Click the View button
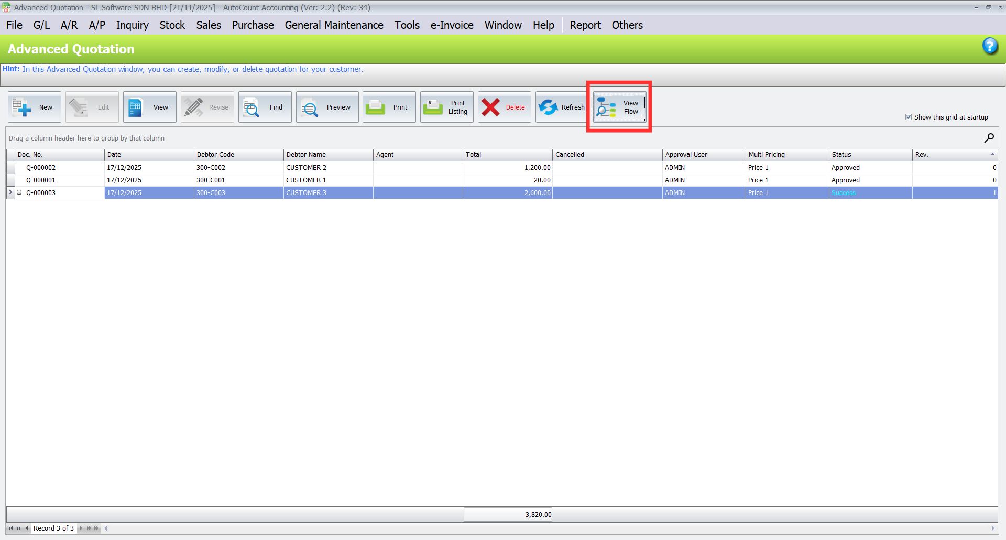Viewport: 1006px width, 540px height. coord(149,106)
